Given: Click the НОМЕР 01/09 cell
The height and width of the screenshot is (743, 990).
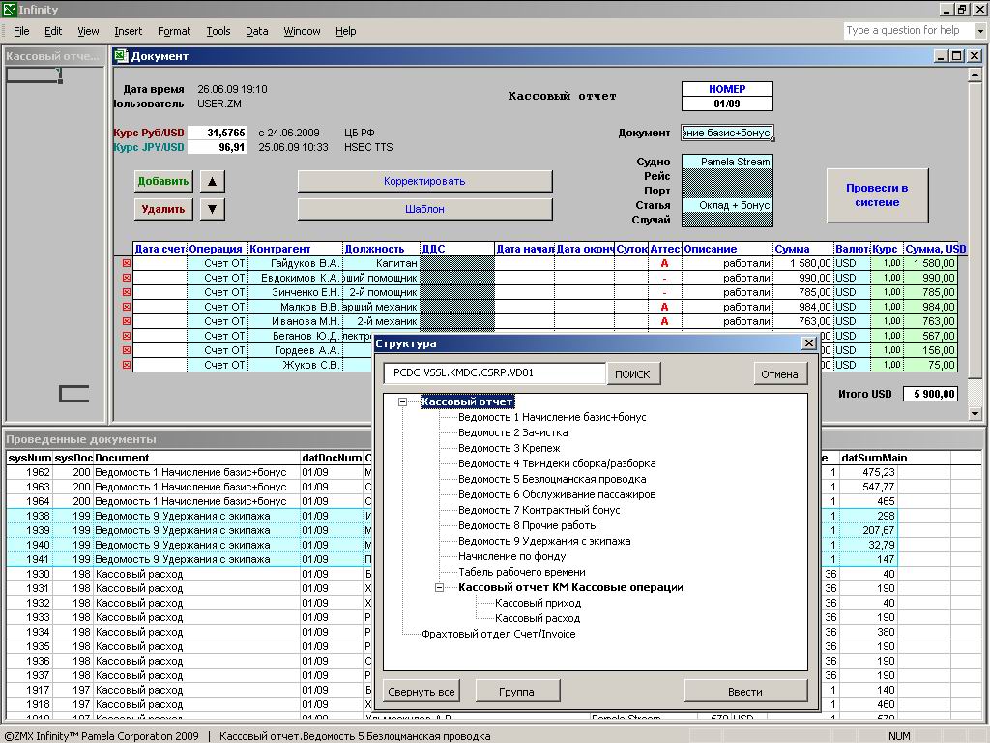Looking at the screenshot, I should pos(727,104).
